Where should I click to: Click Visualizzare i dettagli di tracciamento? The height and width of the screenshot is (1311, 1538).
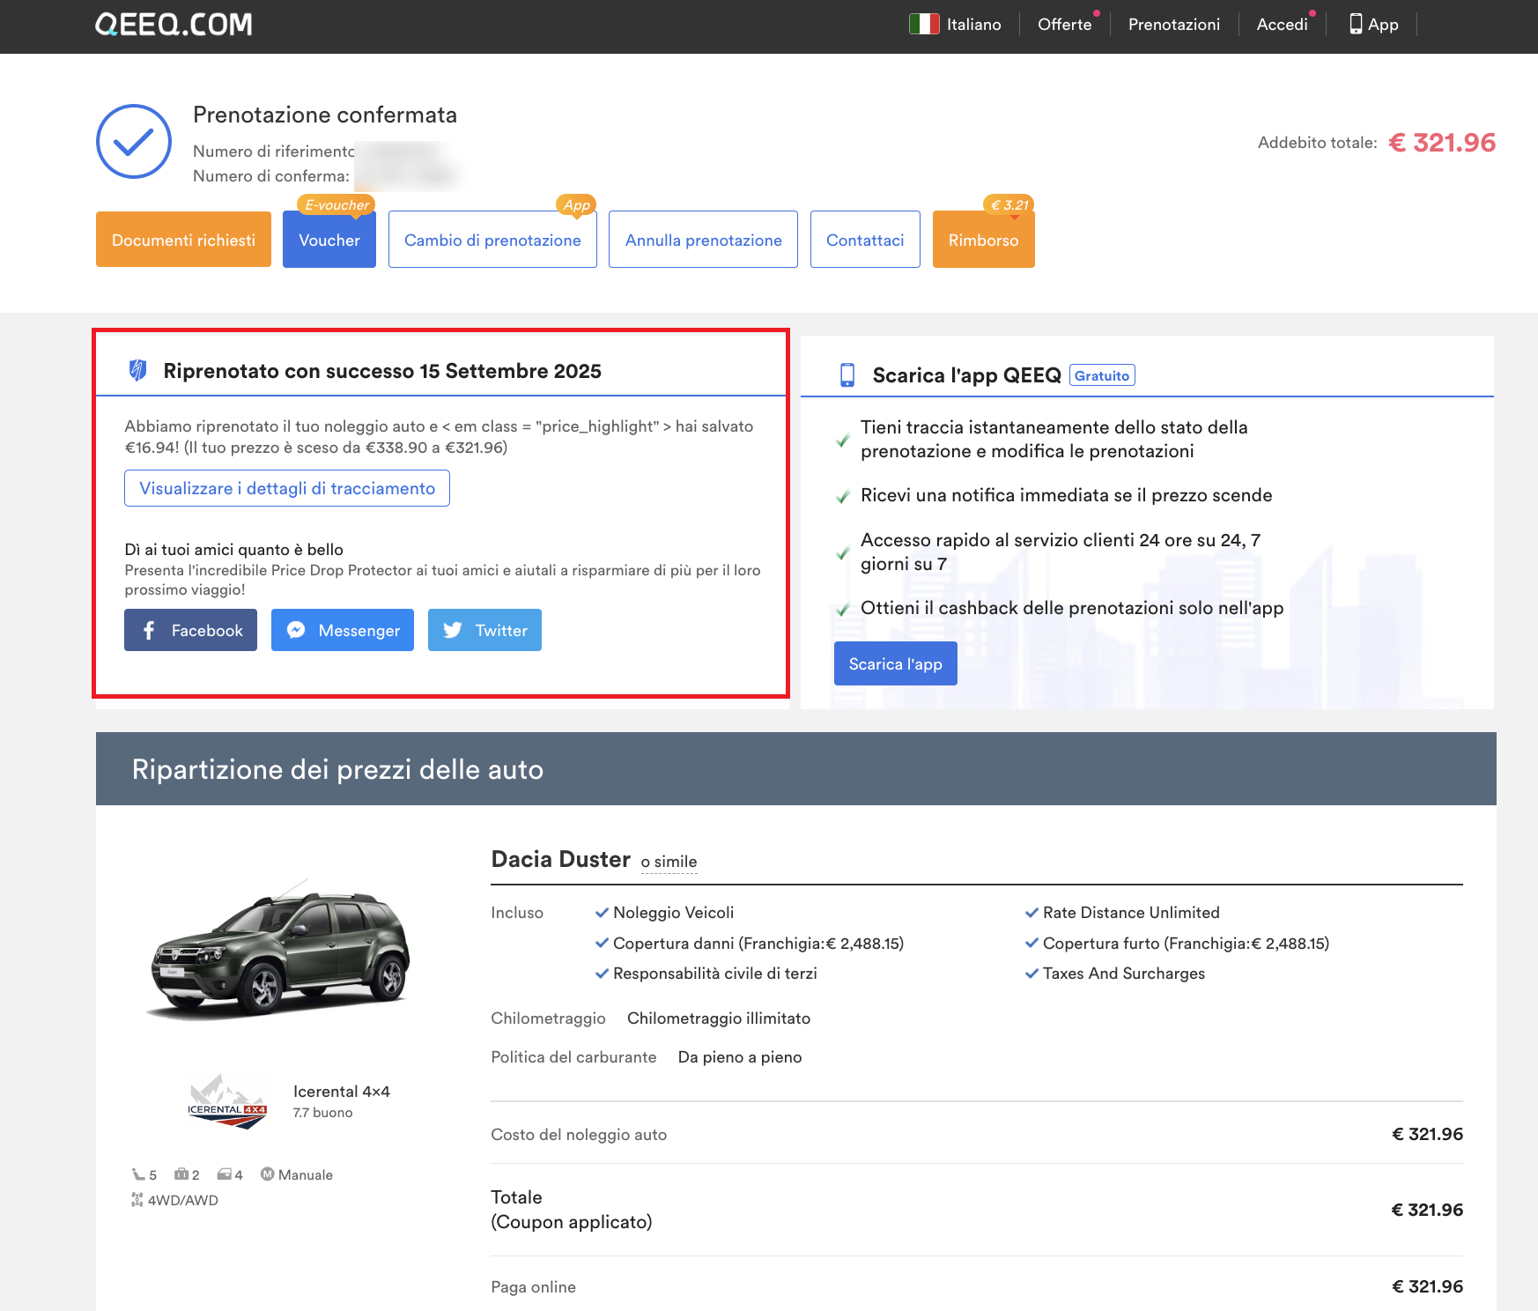click(x=287, y=488)
